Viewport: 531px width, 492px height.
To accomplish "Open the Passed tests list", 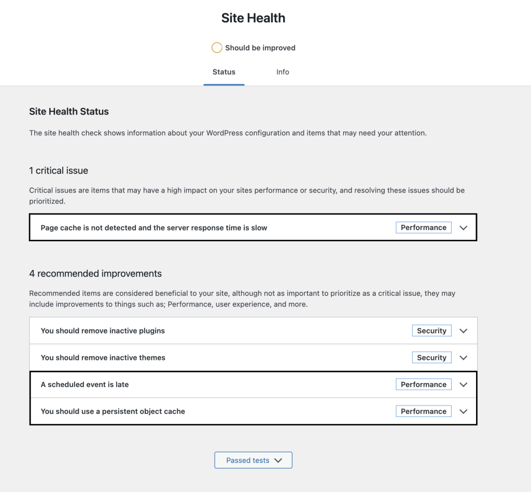I will [x=248, y=460].
